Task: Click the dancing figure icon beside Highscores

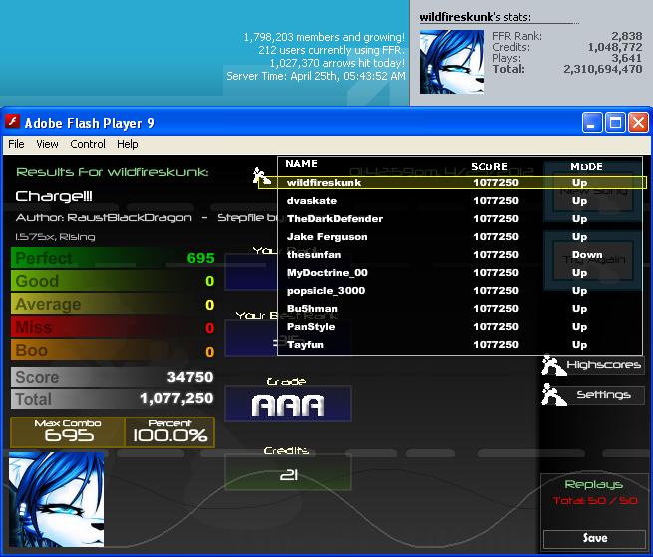Action: tap(553, 365)
